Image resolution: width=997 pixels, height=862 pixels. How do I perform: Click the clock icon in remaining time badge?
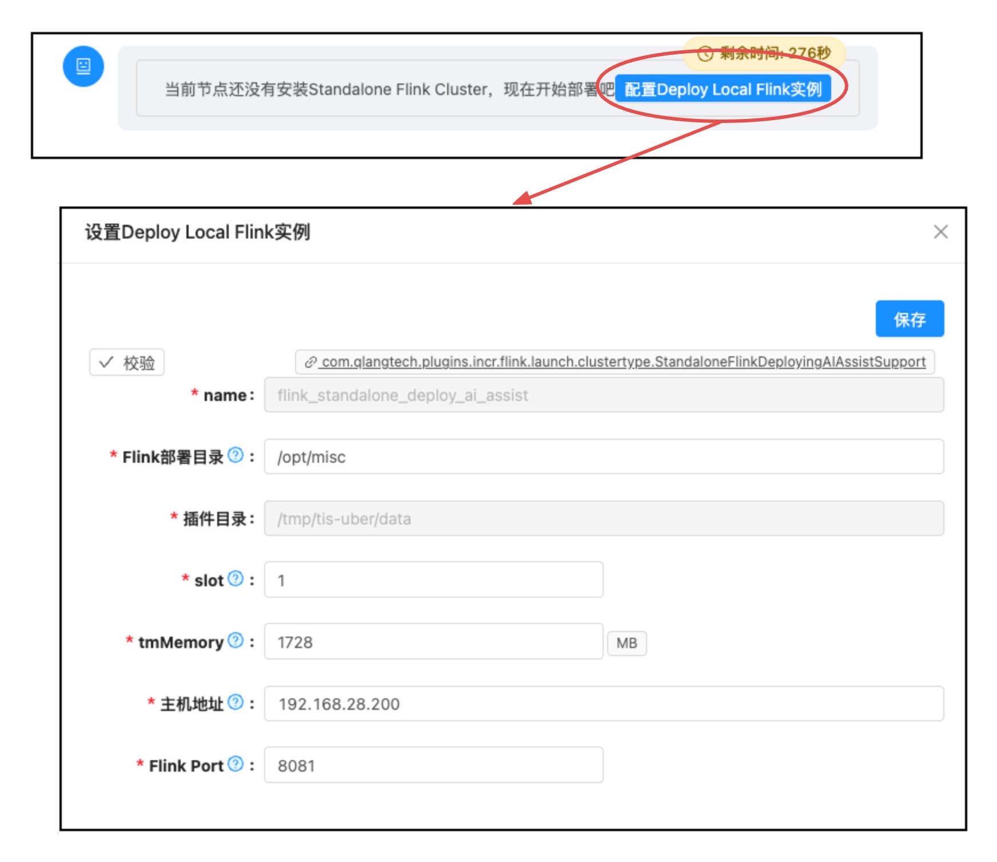pyautogui.click(x=705, y=54)
